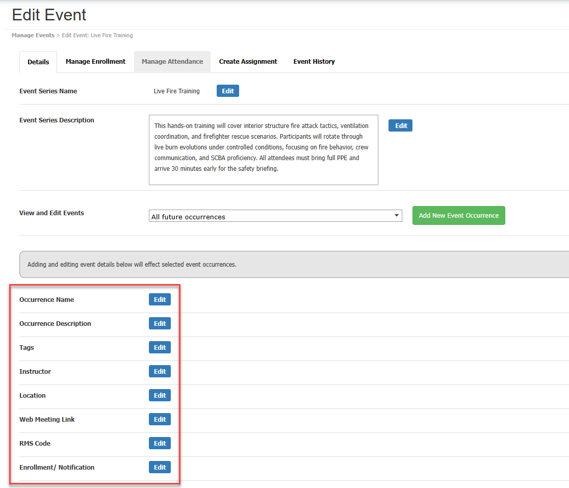Image resolution: width=569 pixels, height=488 pixels.
Task: Follow the Manage Events breadcrumb link
Action: click(33, 35)
